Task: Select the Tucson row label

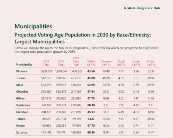Action: click(x=21, y=78)
